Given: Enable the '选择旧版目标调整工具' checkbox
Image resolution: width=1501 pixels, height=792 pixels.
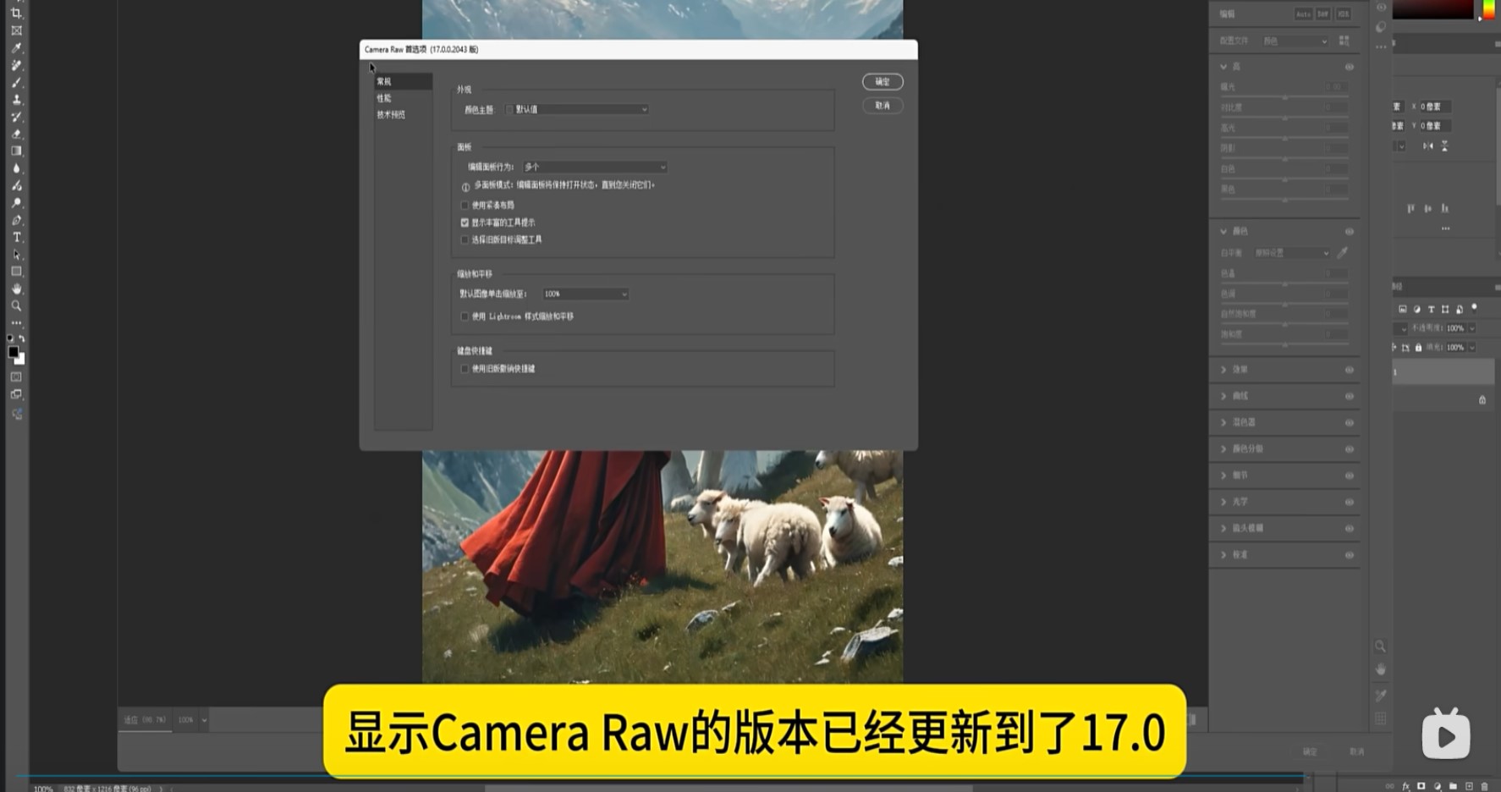Looking at the screenshot, I should tap(465, 239).
